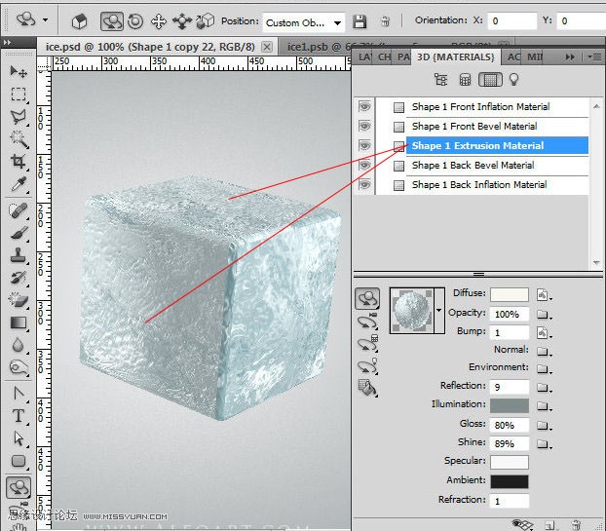The width and height of the screenshot is (606, 531).
Task: Switch to the Layers panel tab
Action: [364, 57]
